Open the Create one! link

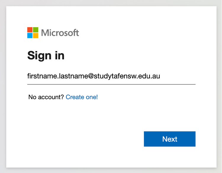tap(82, 97)
